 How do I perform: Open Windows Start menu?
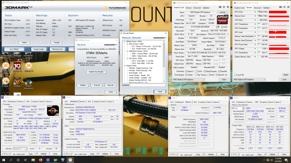pyautogui.click(x=4, y=160)
